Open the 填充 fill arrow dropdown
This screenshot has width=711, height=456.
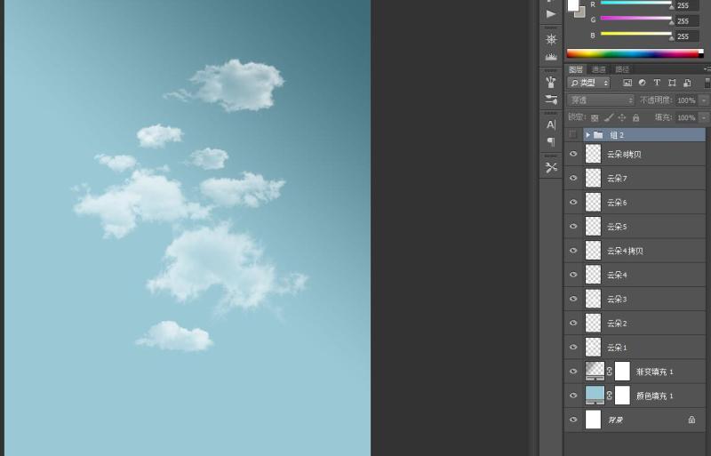pyautogui.click(x=704, y=117)
